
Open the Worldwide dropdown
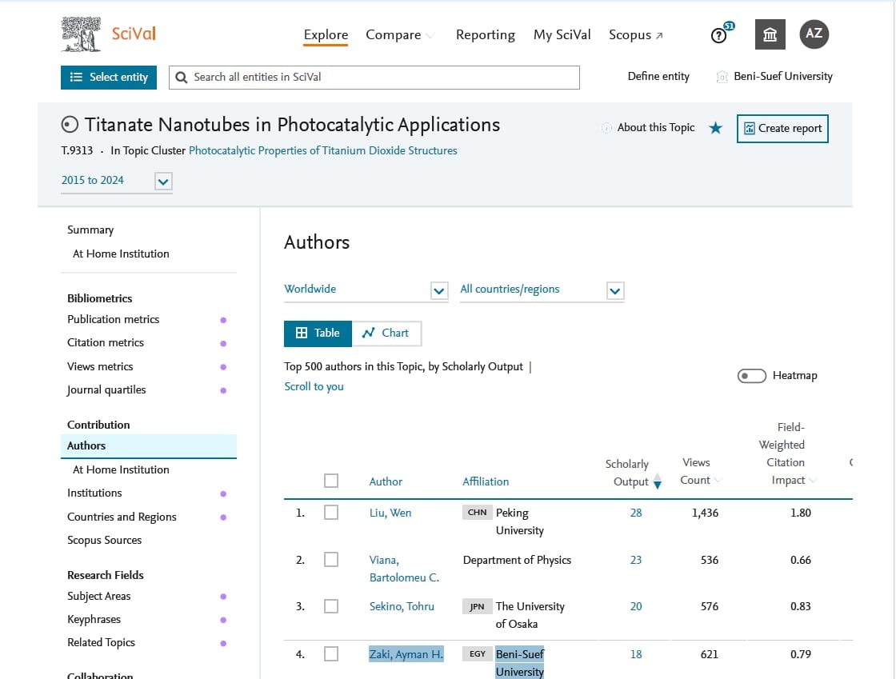tap(439, 290)
